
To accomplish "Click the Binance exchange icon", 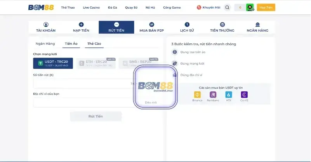I will coord(197,95).
